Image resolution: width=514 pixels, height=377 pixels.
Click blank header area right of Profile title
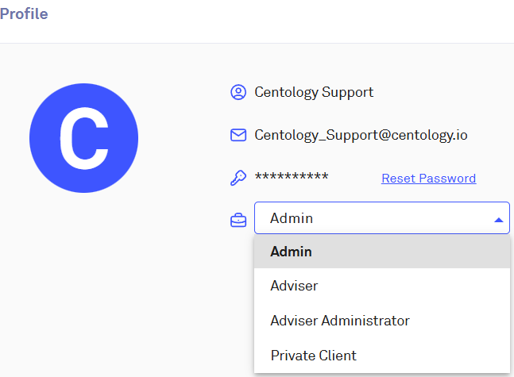[278, 14]
